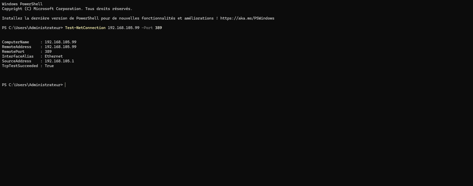This screenshot has height=186, width=473.
Task: Click the SourceAddress label
Action: (x=17, y=61)
